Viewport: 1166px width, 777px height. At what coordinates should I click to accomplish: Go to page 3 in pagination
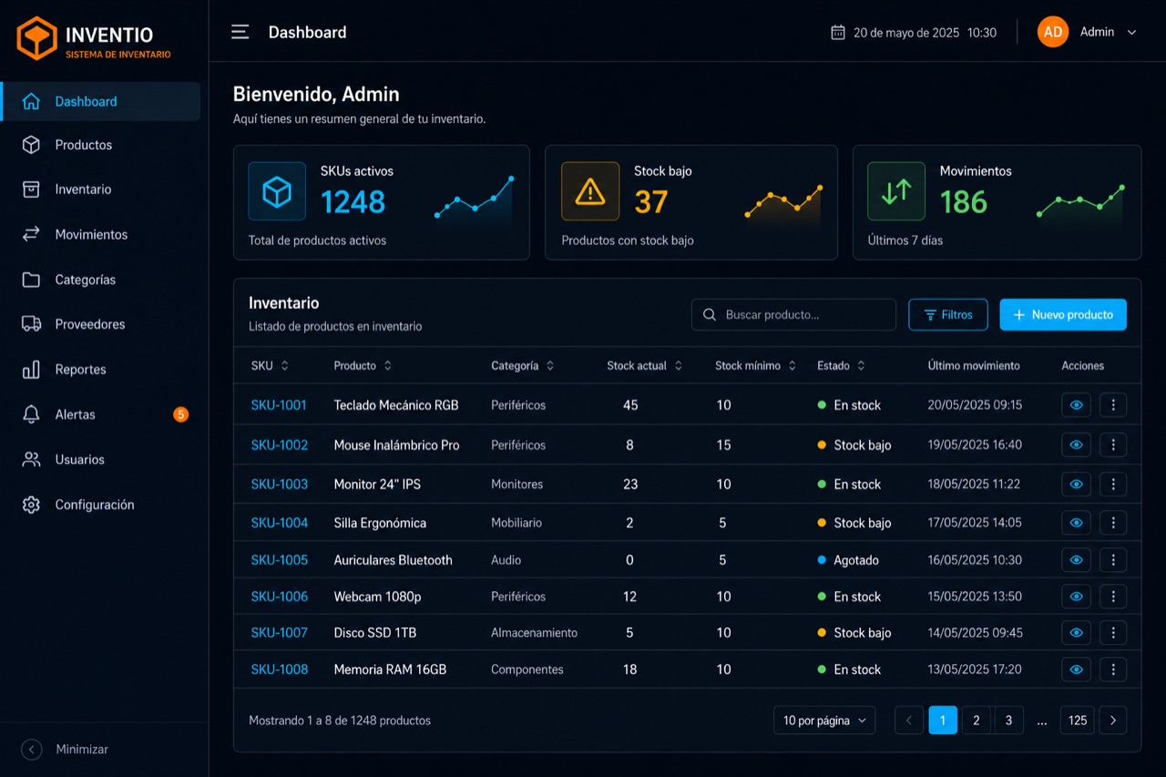[1008, 720]
